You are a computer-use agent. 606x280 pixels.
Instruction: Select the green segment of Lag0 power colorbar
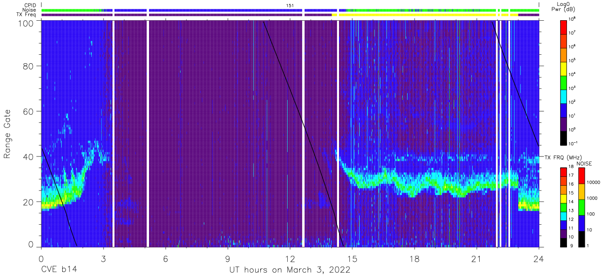click(565, 81)
